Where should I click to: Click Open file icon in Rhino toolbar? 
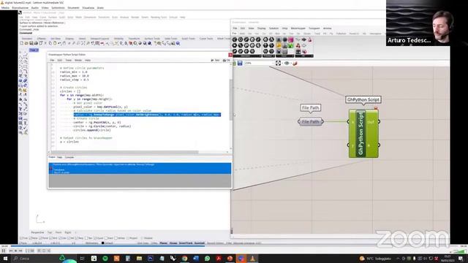(26, 43)
